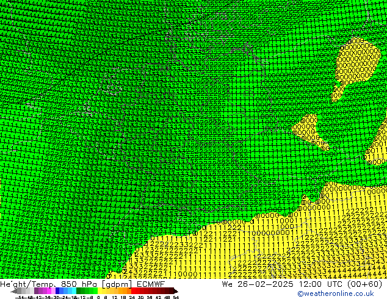The width and height of the screenshot is (387, 299).
Task: Click the grey left arrow end of the legend
Action: [14, 291]
